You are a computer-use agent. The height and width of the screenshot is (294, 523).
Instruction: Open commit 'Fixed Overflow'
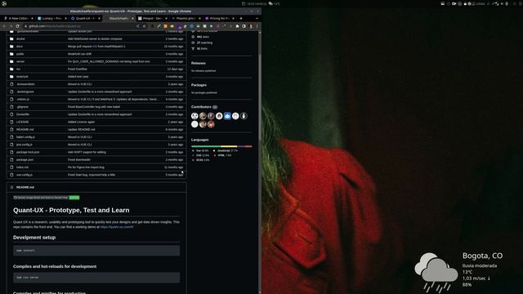point(78,69)
